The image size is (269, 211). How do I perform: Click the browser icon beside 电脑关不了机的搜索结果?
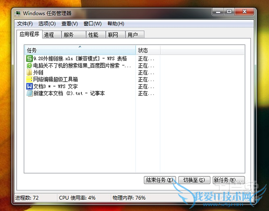(29, 65)
